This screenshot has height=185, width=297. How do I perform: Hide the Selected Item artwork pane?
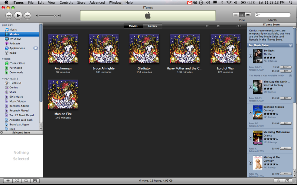click(1, 132)
